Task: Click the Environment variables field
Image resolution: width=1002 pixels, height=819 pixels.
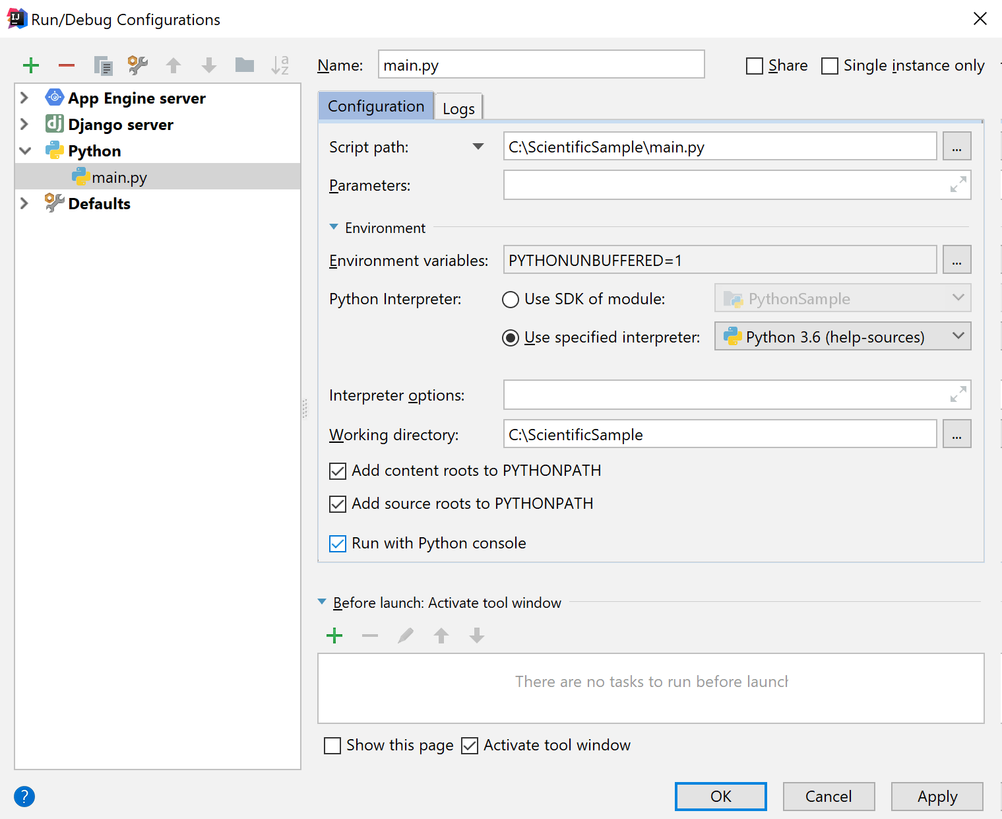Action: coord(720,259)
